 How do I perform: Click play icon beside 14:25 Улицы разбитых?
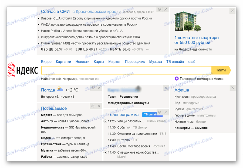click(x=105, y=121)
